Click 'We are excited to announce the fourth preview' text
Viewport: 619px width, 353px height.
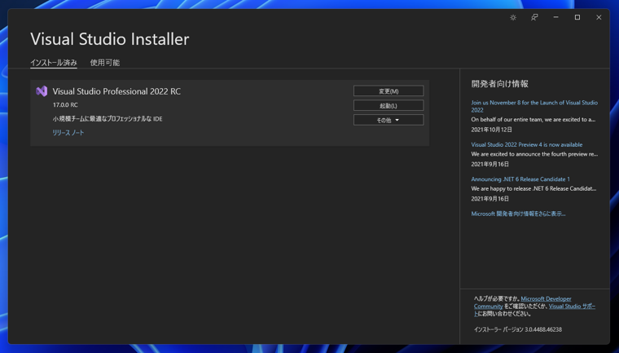pyautogui.click(x=534, y=154)
